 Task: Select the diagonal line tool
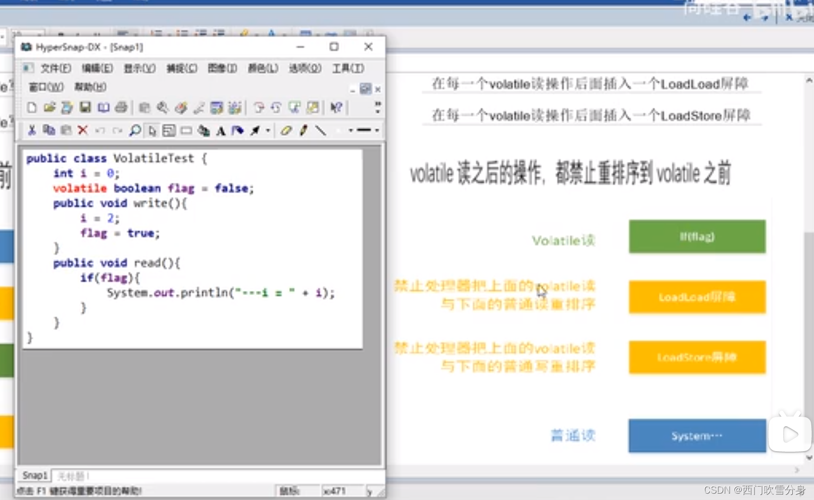point(320,130)
